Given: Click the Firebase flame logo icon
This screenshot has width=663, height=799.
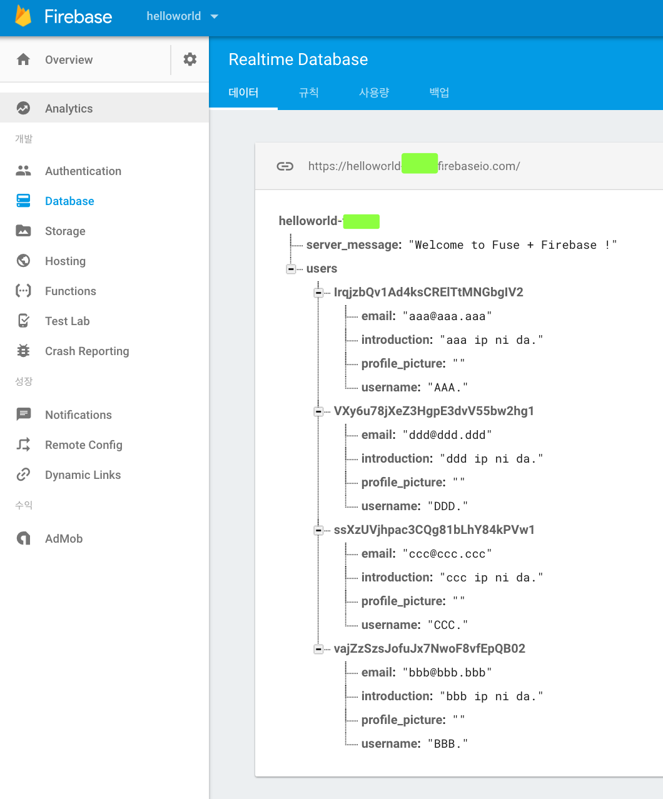Looking at the screenshot, I should click(23, 16).
